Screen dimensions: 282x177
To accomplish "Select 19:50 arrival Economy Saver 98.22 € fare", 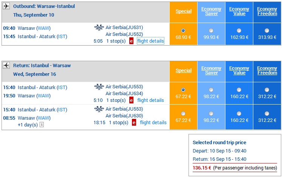I will [x=211, y=90].
